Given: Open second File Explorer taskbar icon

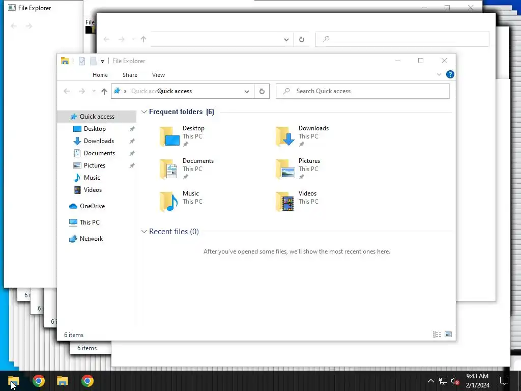Looking at the screenshot, I should pyautogui.click(x=63, y=381).
